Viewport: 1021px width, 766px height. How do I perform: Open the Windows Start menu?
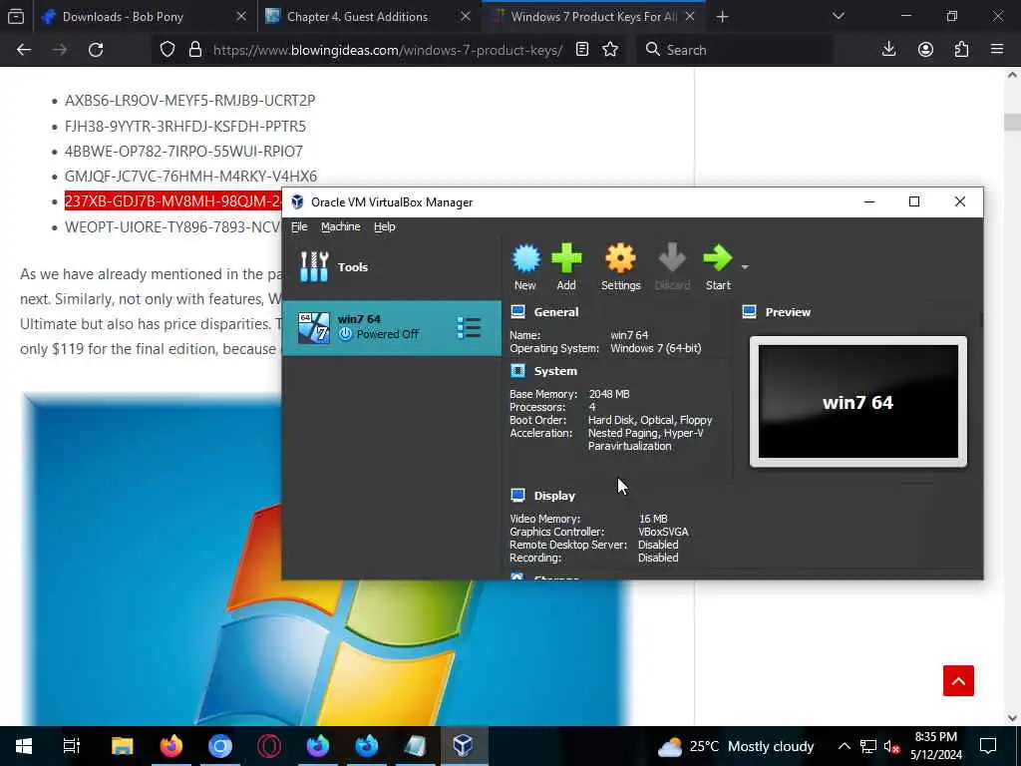point(24,746)
